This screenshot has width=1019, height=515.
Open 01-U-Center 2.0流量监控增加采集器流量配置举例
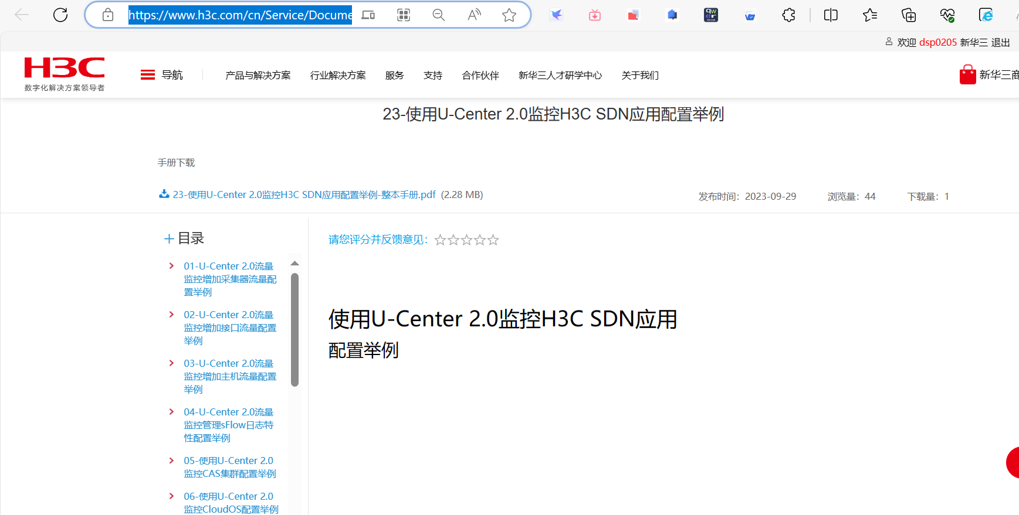click(x=230, y=279)
